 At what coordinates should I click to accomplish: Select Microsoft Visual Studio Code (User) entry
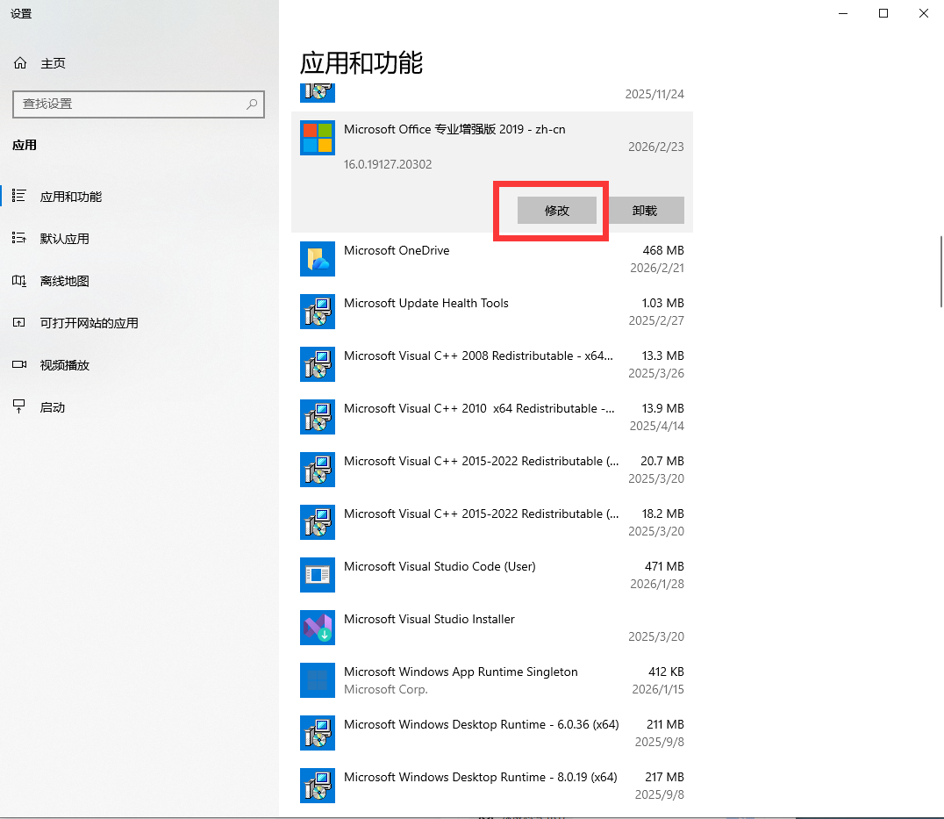(x=492, y=575)
